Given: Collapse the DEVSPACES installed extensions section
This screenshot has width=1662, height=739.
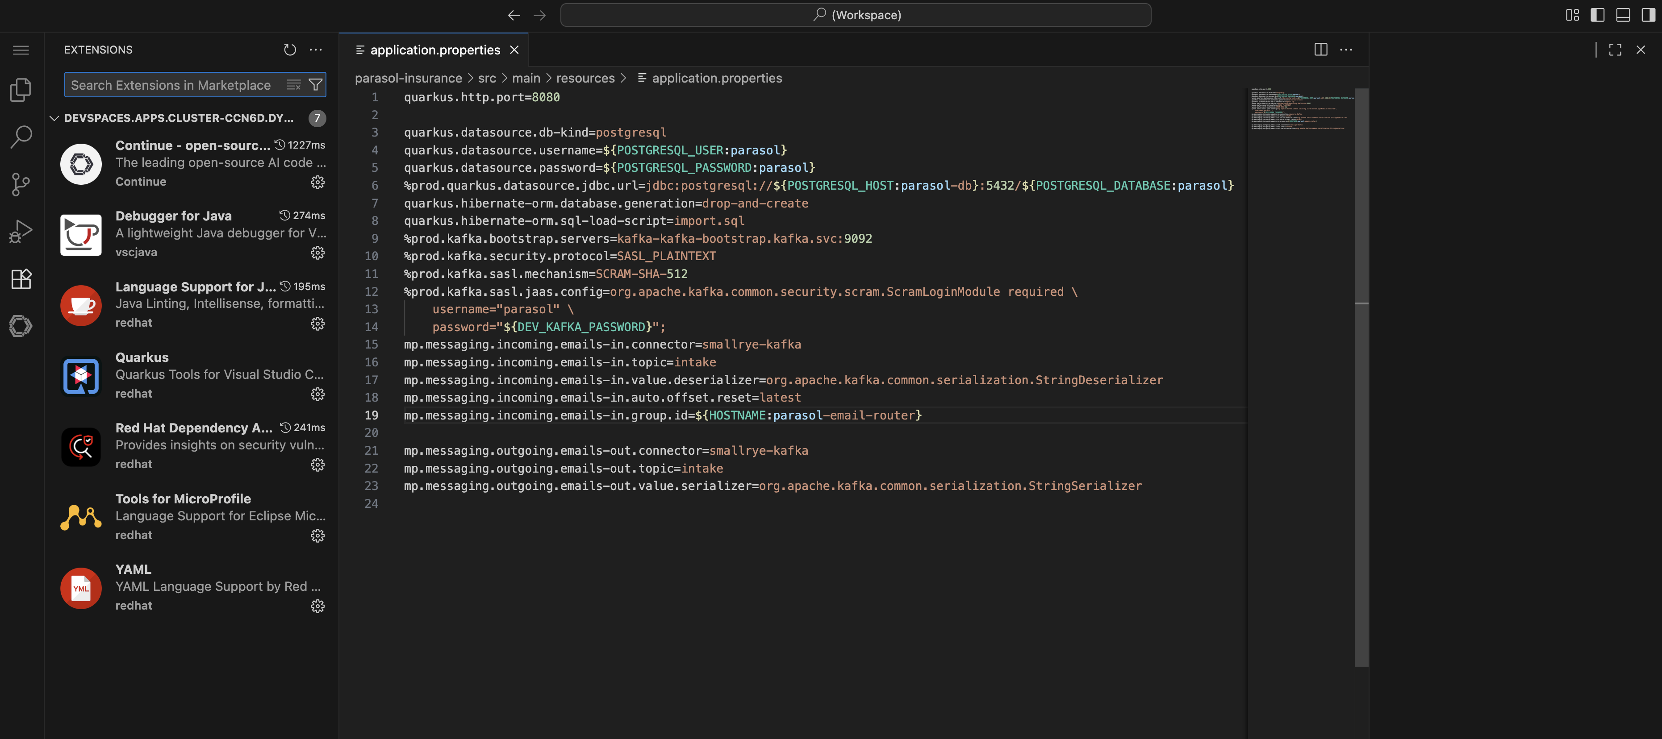Looking at the screenshot, I should pyautogui.click(x=55, y=118).
